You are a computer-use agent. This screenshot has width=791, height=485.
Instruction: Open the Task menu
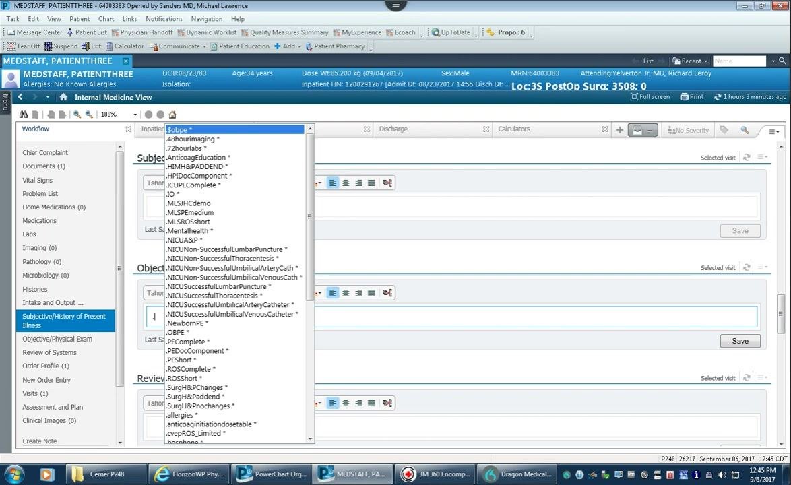click(x=13, y=19)
